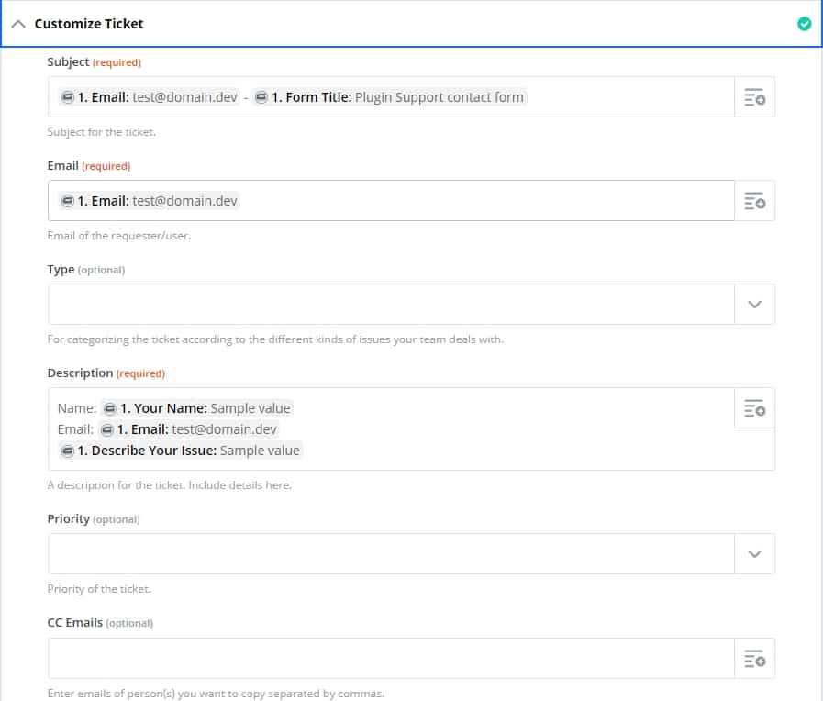This screenshot has width=823, height=701.
Task: Open insert-data button for Description field
Action: tap(754, 408)
